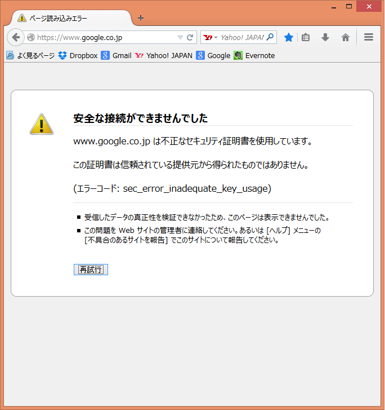Go to the home page icon
Screen dimensions: 385x410
tap(346, 37)
